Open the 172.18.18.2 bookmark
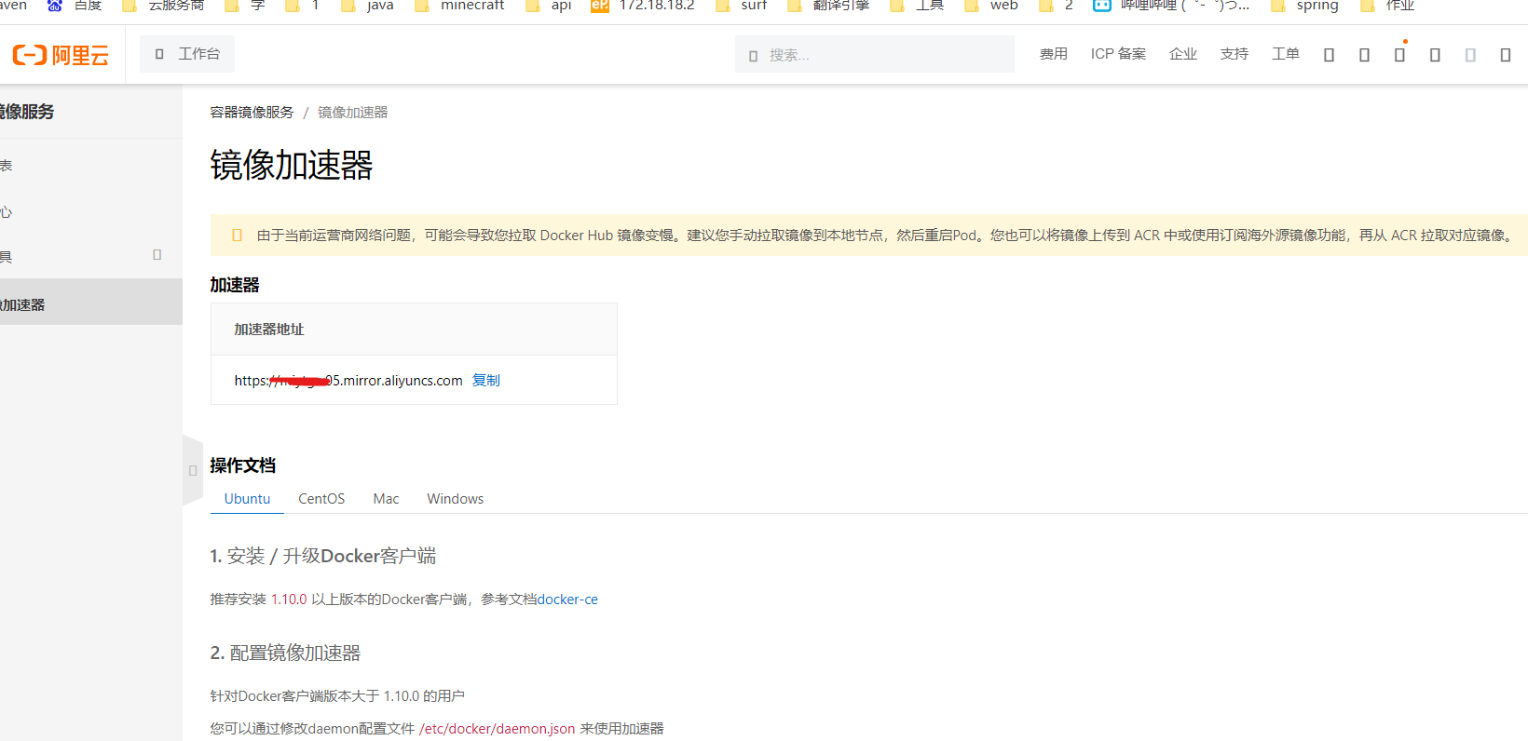This screenshot has height=741, width=1528. pos(643,6)
